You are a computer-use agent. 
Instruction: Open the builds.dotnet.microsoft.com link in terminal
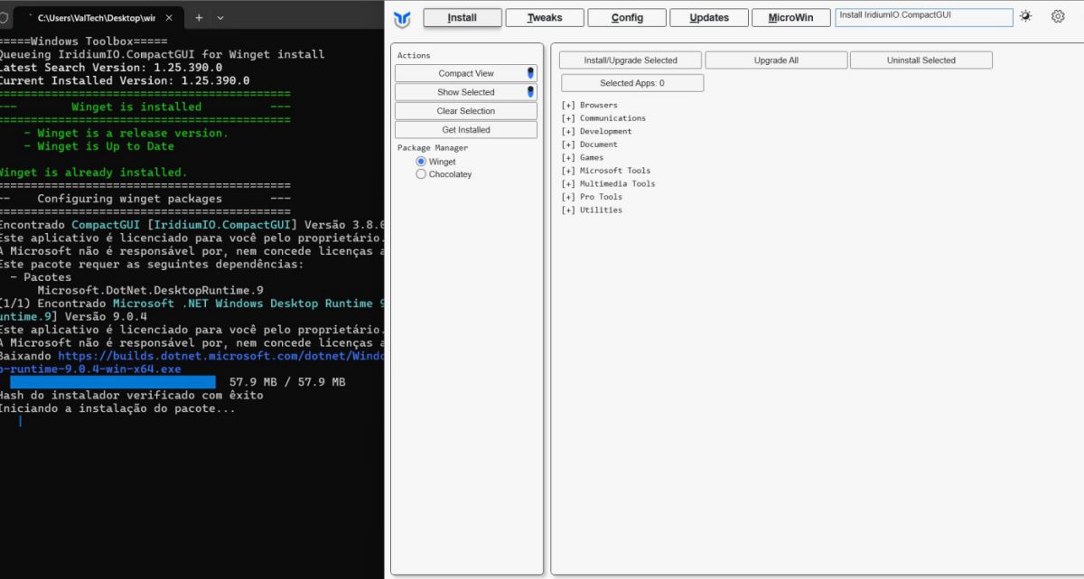(x=221, y=356)
